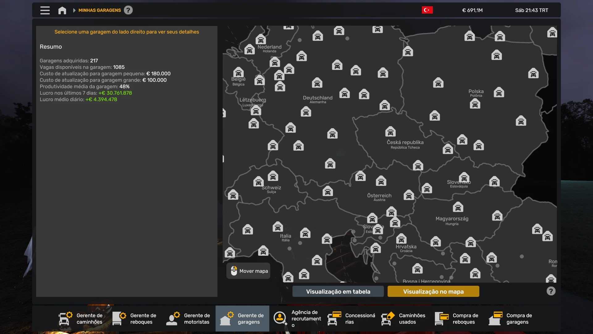Click the help question mark below map
593x334 pixels.
click(x=551, y=291)
